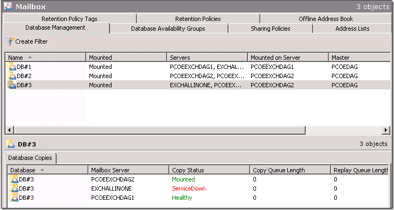
Task: Sort copies by the Database column header
Action: coord(48,170)
